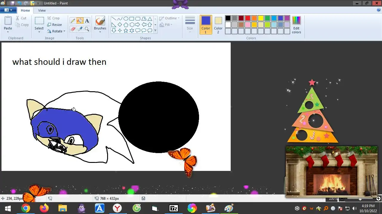Choose the Oval shape

coord(126,18)
